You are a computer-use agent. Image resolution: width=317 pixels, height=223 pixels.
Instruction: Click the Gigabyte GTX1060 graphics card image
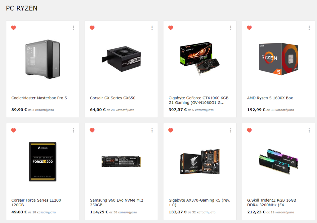point(200,59)
